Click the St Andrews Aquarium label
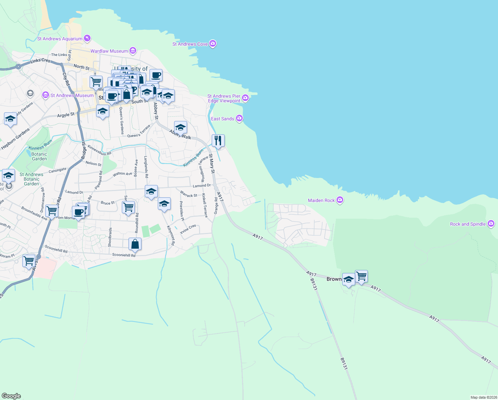 point(60,39)
